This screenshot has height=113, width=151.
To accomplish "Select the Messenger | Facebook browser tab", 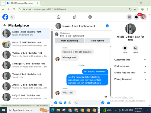I will tap(23, 3).
